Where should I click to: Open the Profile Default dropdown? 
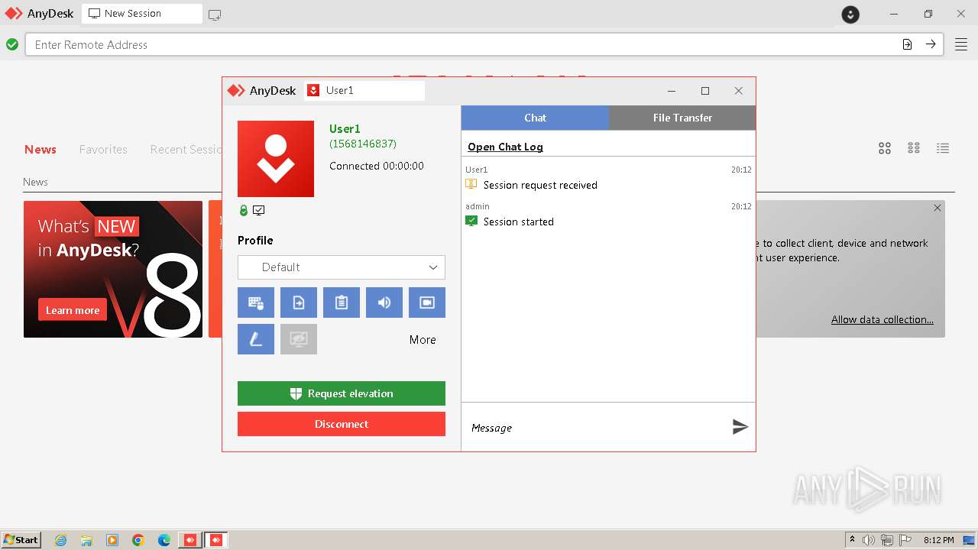click(342, 267)
